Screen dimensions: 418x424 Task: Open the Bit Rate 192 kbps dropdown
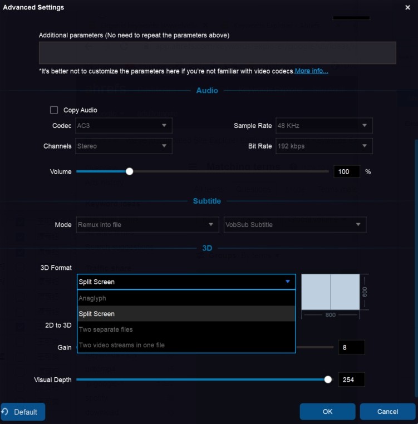pyautogui.click(x=324, y=146)
